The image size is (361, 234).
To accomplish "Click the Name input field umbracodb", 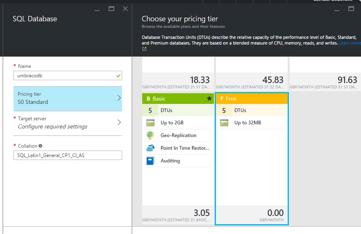I will pos(68,76).
